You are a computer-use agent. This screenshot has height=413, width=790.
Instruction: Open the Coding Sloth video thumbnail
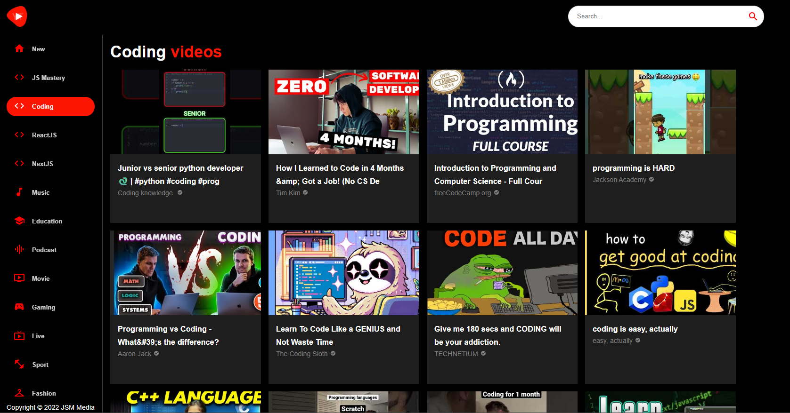(x=343, y=273)
